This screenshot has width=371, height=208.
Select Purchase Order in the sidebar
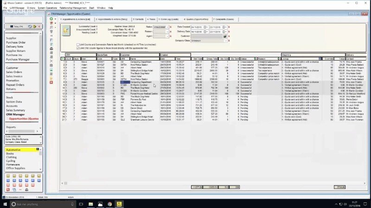pyautogui.click(x=15, y=42)
